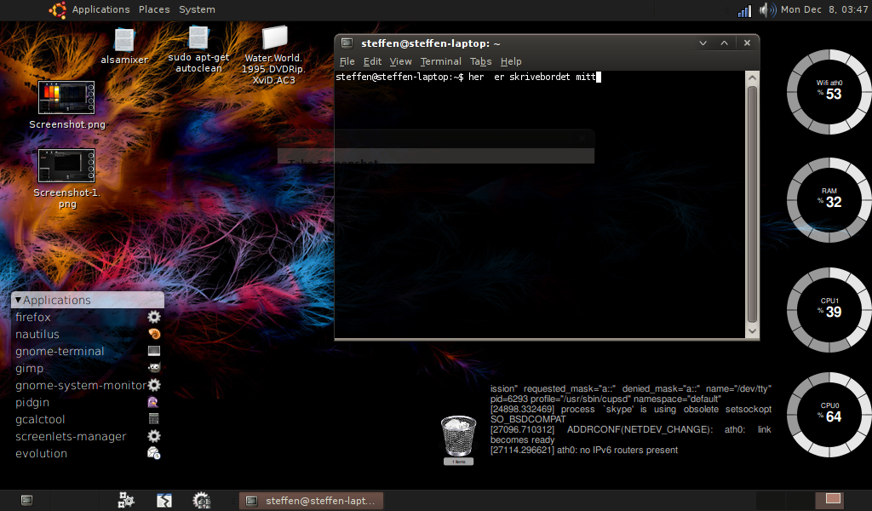This screenshot has height=511, width=872.
Task: Click the gear network settings icon in bottom panel
Action: [x=126, y=501]
